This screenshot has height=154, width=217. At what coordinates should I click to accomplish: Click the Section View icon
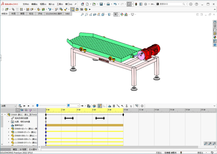click(x=95, y=14)
